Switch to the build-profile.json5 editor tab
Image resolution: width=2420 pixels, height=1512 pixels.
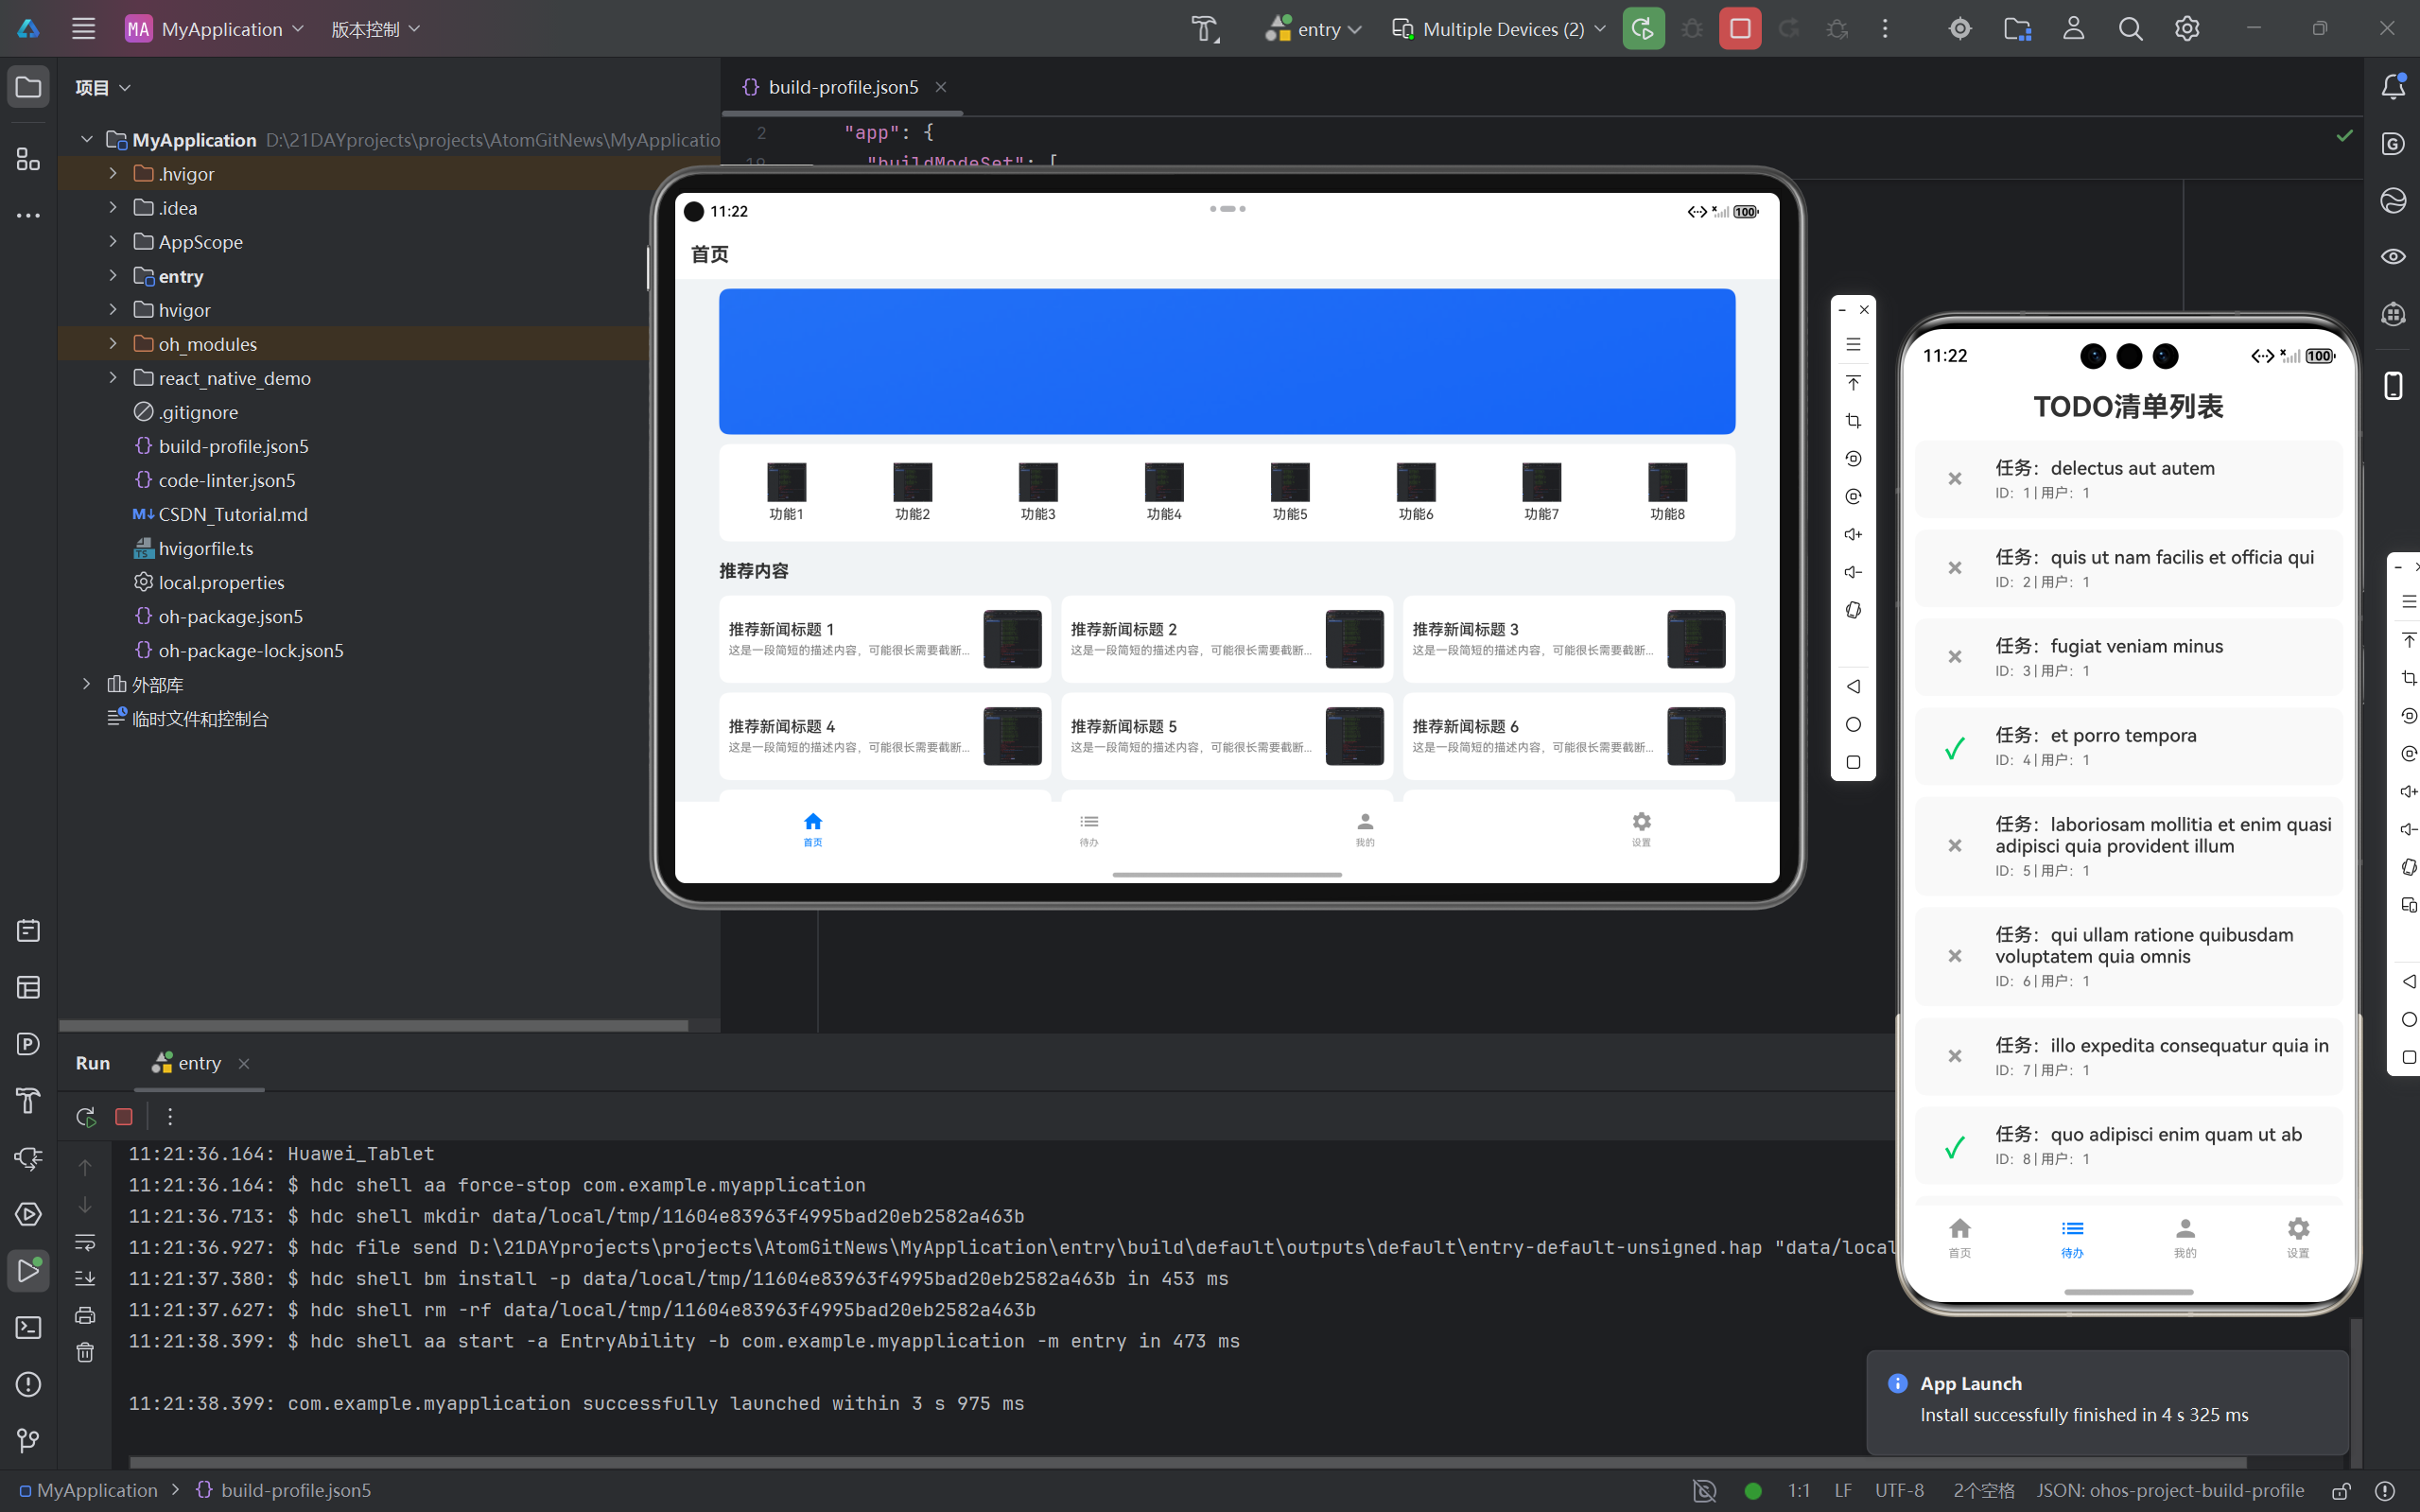pyautogui.click(x=841, y=87)
